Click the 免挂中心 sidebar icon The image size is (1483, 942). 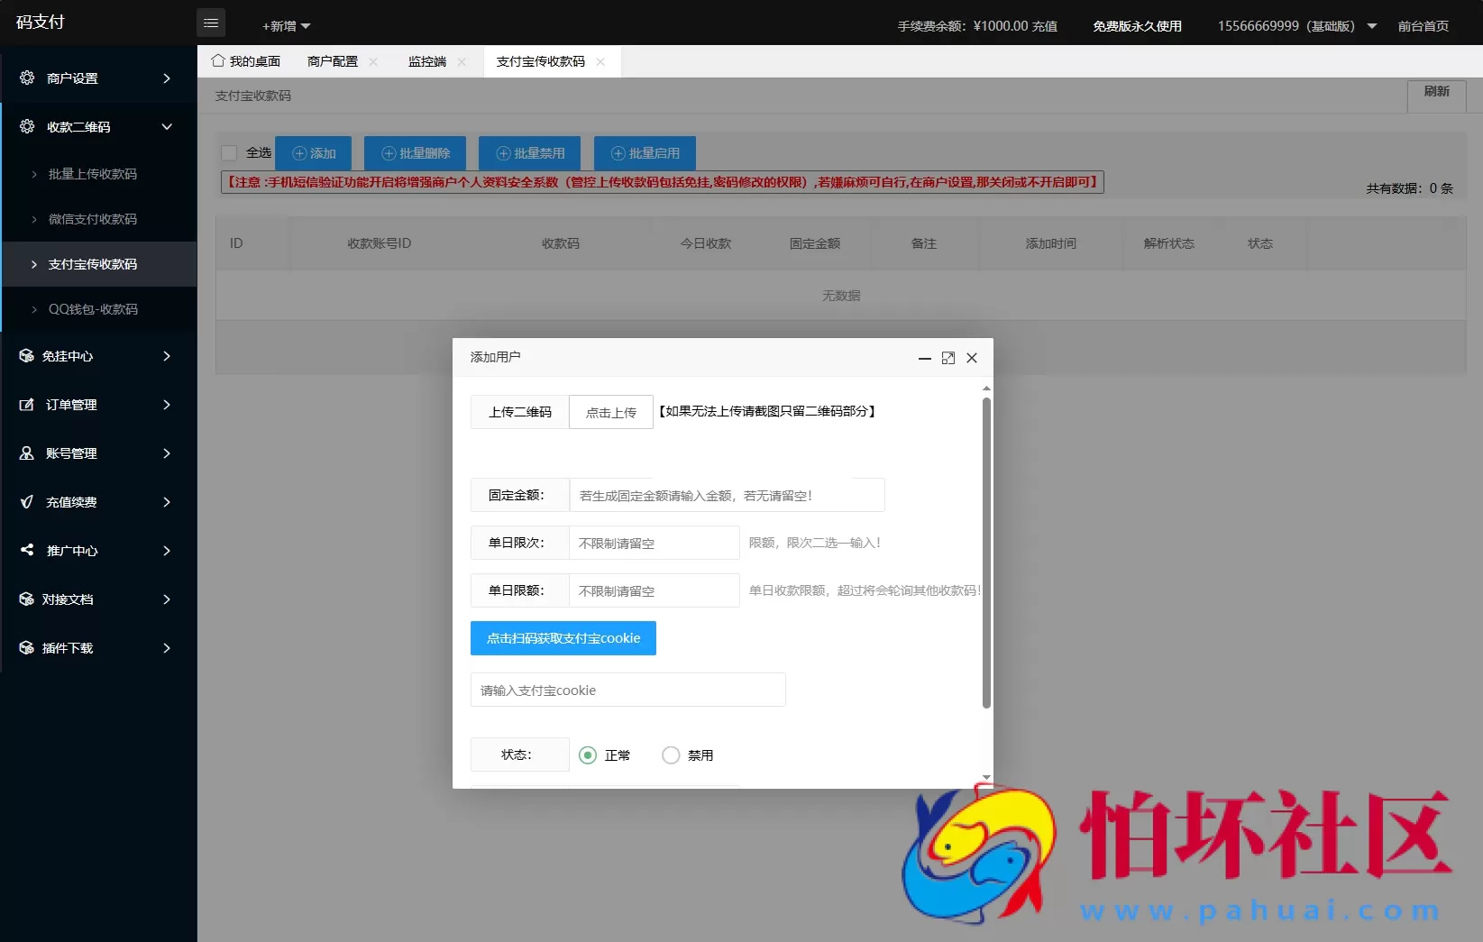click(27, 355)
